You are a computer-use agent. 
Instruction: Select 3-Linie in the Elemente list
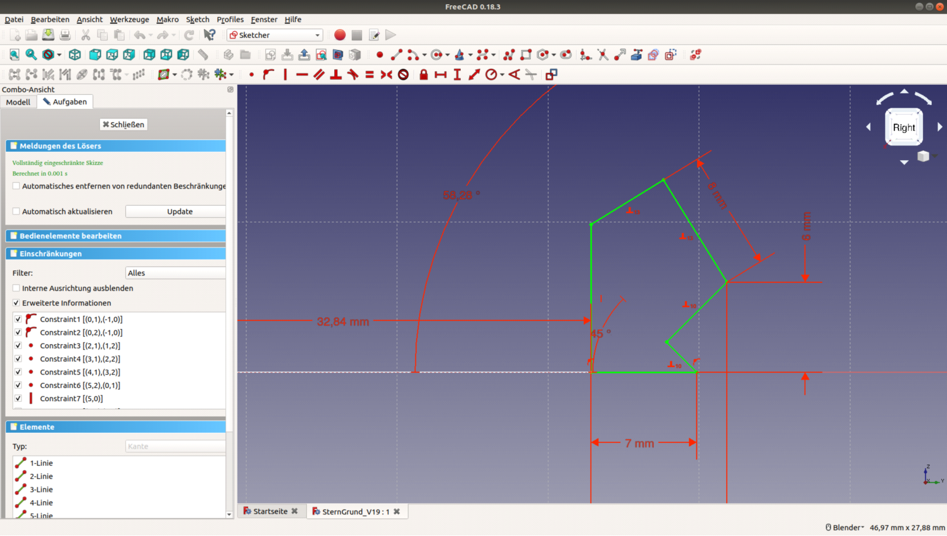click(41, 490)
